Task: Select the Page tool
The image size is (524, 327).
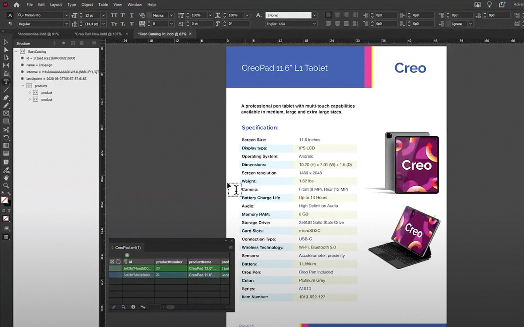Action: (6, 57)
